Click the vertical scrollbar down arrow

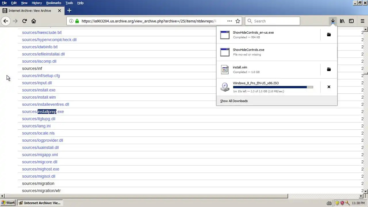click(366, 191)
